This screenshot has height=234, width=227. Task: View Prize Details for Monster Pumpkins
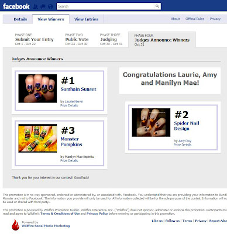(69, 161)
